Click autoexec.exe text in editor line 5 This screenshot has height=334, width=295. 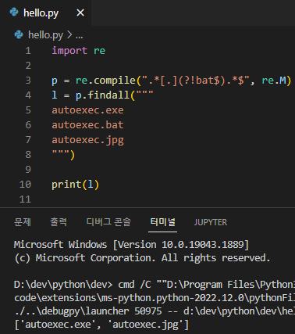tap(87, 110)
